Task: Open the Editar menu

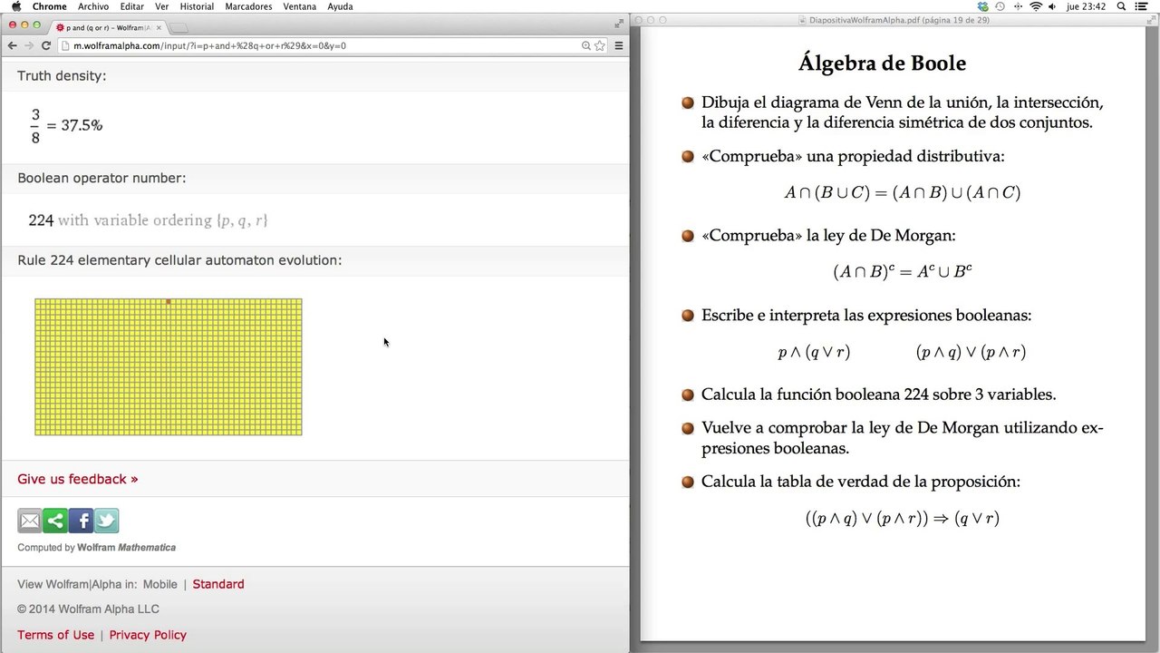Action: [131, 6]
